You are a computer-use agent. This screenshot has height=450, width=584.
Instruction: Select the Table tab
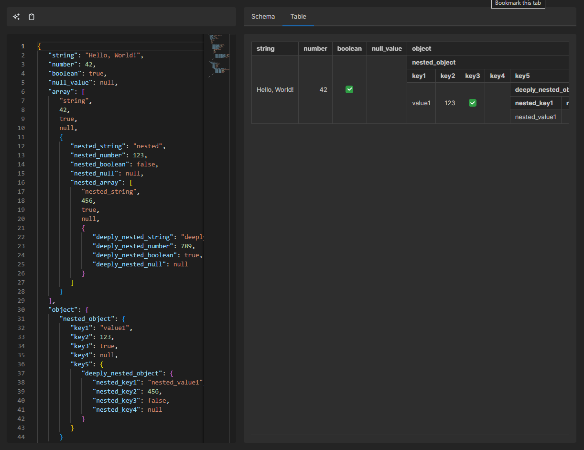pyautogui.click(x=298, y=16)
